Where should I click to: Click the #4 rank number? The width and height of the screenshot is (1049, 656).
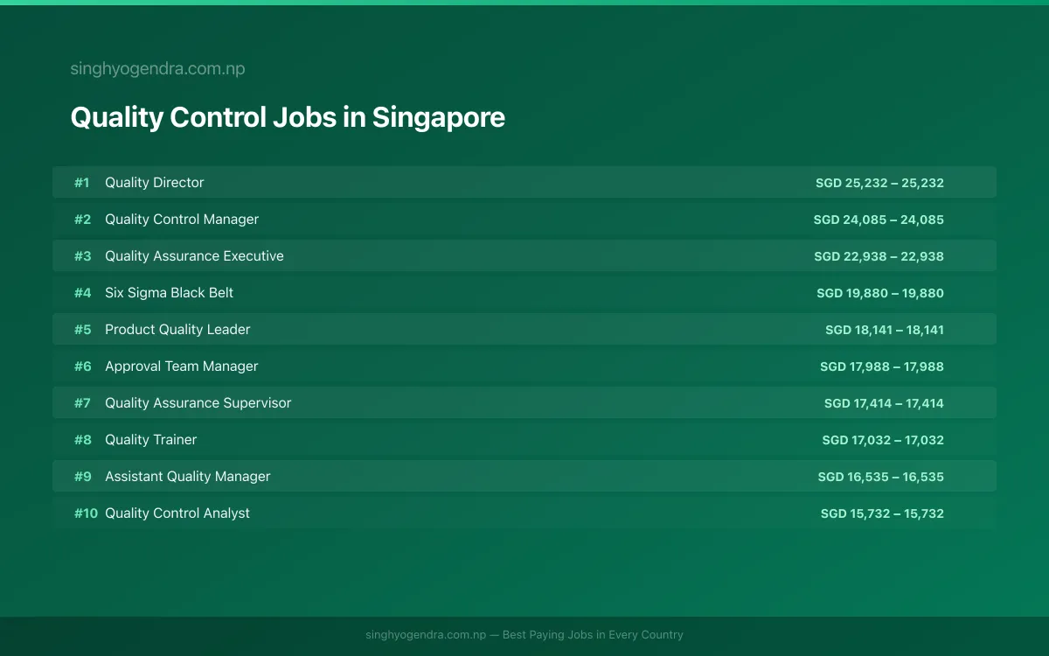(82, 293)
